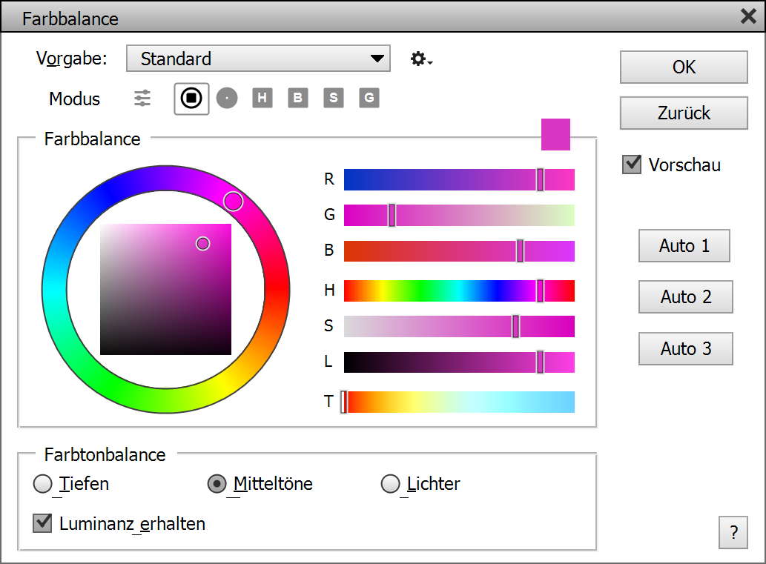Disable Luminanz erhalten checkbox
The height and width of the screenshot is (564, 766).
coord(42,523)
